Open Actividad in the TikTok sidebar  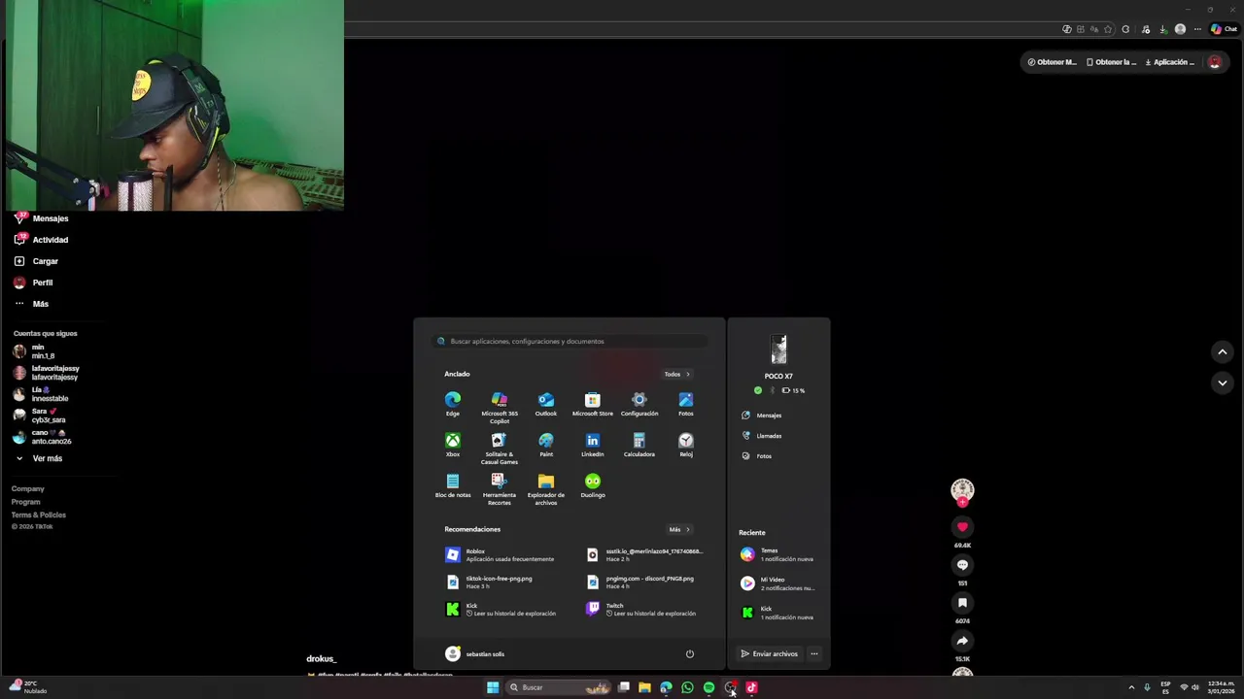(x=41, y=240)
